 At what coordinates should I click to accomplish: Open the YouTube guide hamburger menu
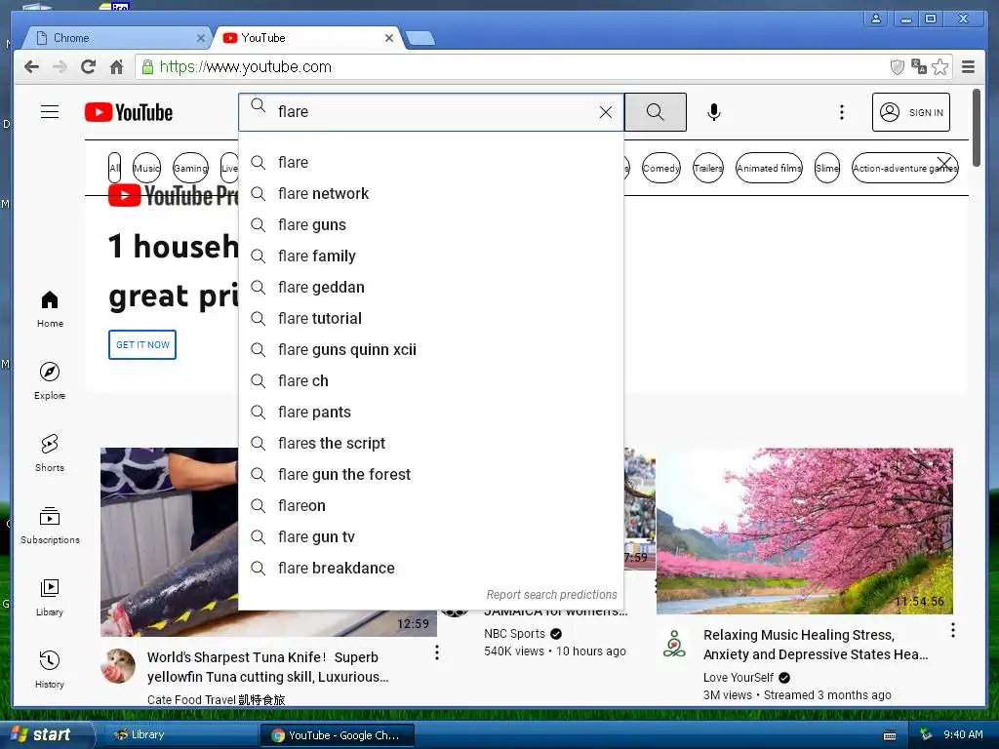(x=50, y=112)
